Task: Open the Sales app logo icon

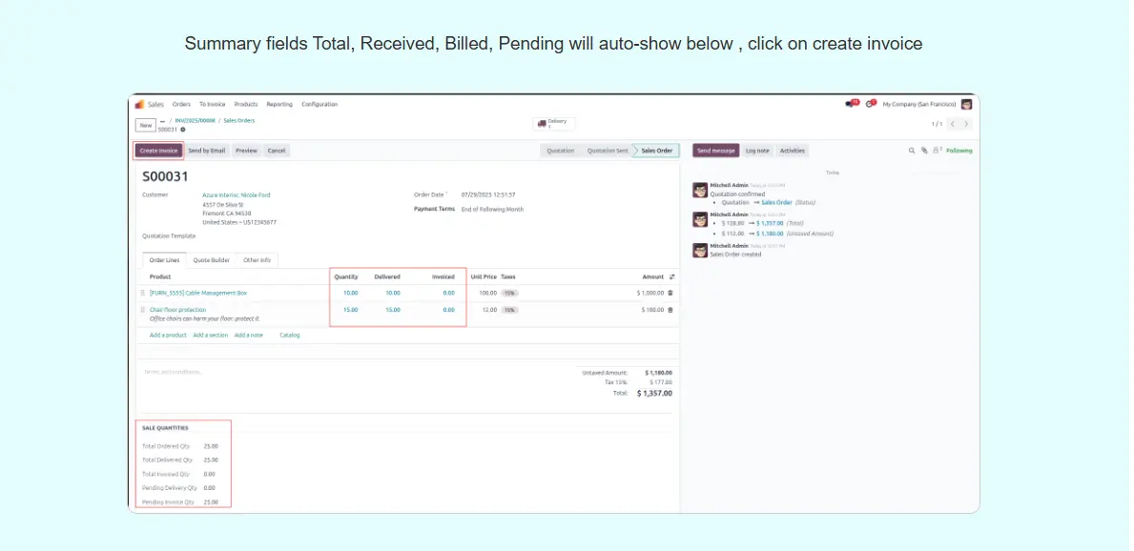Action: click(x=140, y=104)
